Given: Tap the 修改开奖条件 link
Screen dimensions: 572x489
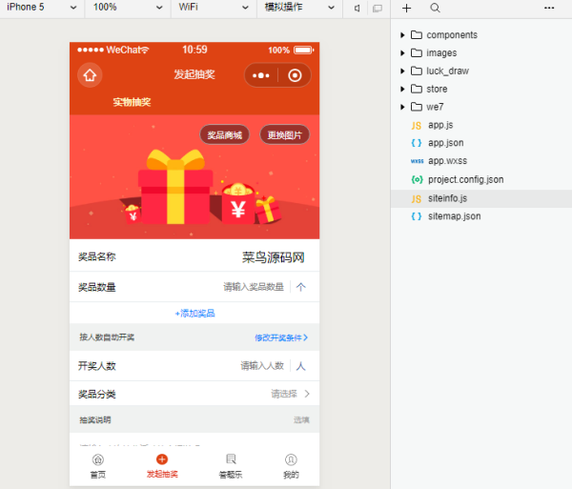Looking at the screenshot, I should 281,337.
